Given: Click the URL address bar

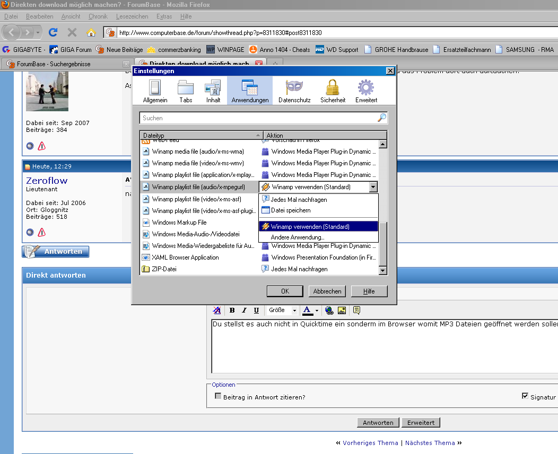Looking at the screenshot, I should [335, 33].
